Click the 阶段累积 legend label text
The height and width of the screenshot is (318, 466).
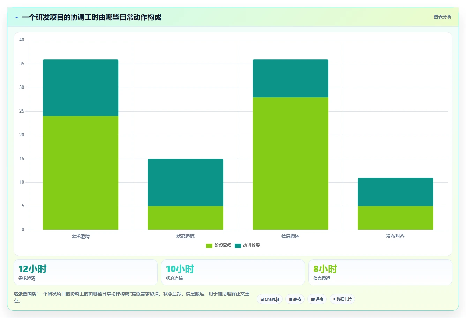[223, 245]
